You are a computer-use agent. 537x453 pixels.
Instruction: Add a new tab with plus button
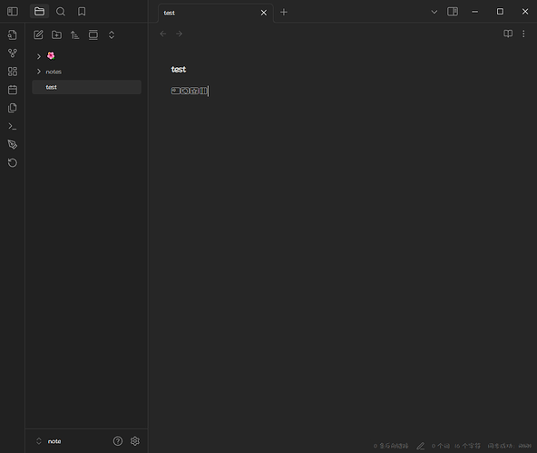284,13
